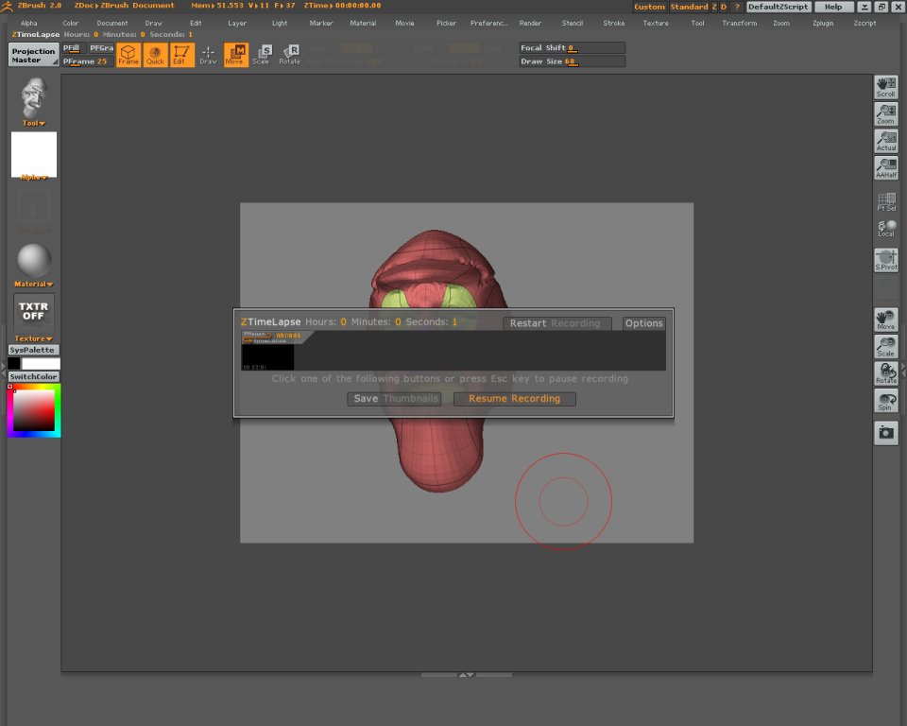Screen dimensions: 907x726
Task: Activate the Draw mode icon
Action: pos(208,55)
